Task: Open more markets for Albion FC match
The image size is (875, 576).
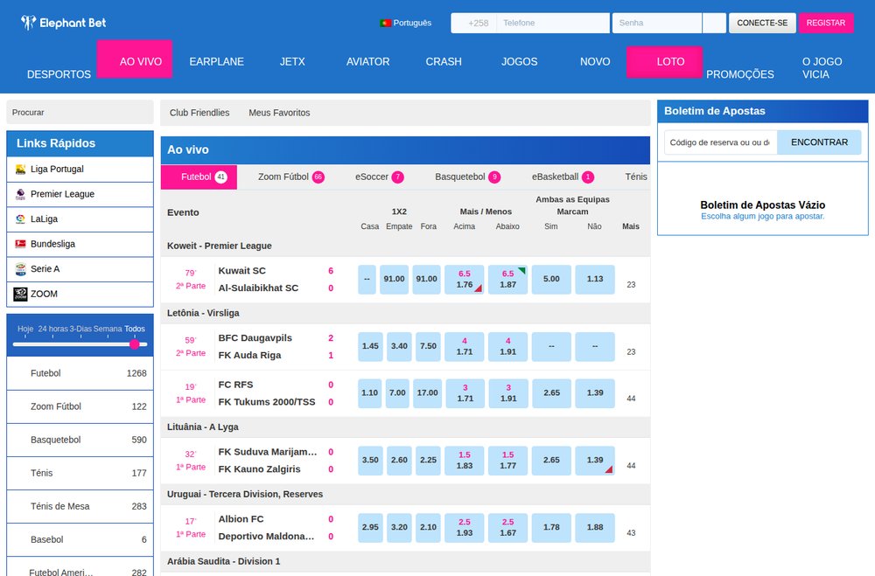Action: pos(631,532)
